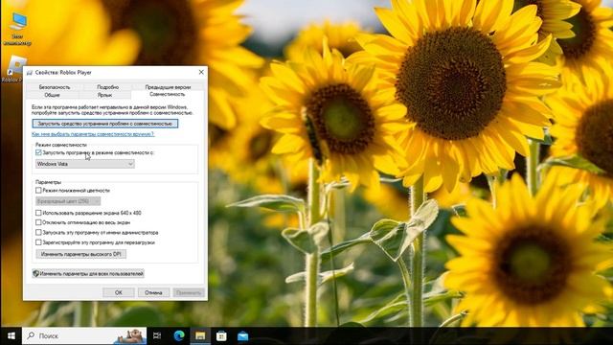The width and height of the screenshot is (613, 345).
Task: Click the taskbar Поиск search box
Action: 84,335
